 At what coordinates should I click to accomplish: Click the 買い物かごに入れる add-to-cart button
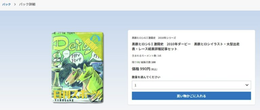[x=191, y=96]
